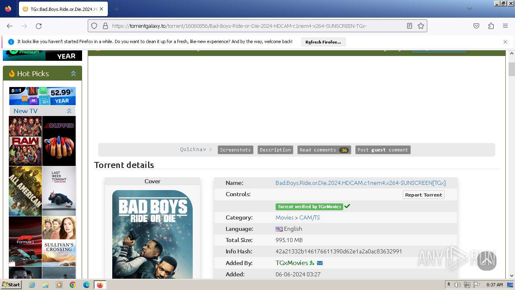Toggle reader view icon in address bar
This screenshot has height=290, width=515.
click(x=410, y=26)
